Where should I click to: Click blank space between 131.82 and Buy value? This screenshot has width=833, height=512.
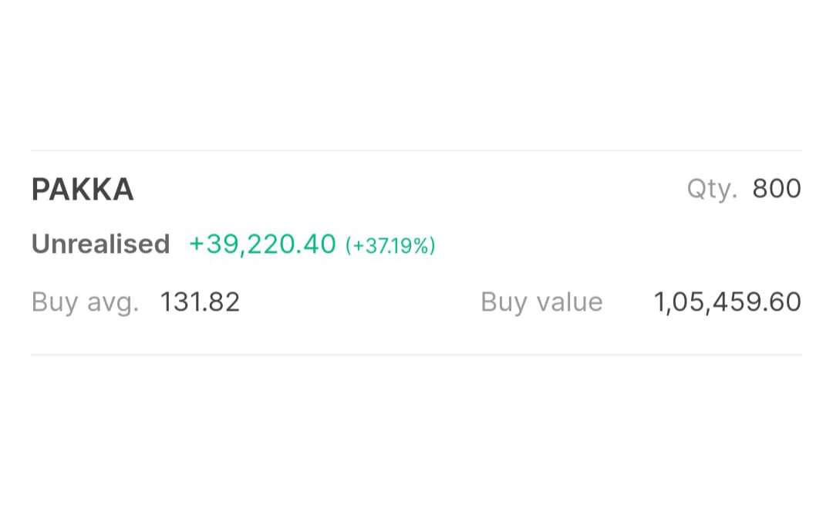click(x=359, y=302)
